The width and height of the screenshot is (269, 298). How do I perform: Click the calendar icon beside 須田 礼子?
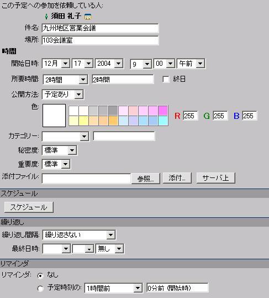pyautogui.click(x=88, y=17)
